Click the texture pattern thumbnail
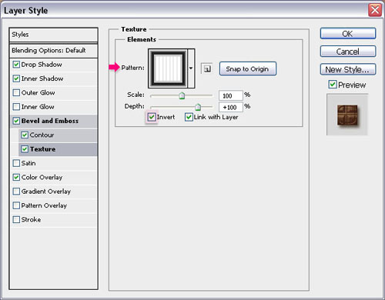This screenshot has height=300, width=385. [x=169, y=68]
